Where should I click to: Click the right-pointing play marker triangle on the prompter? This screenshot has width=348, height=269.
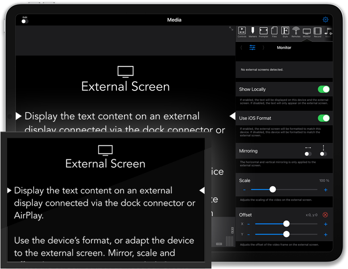tap(18, 116)
